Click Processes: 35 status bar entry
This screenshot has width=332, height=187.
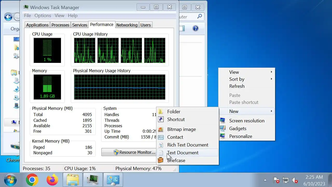37,169
